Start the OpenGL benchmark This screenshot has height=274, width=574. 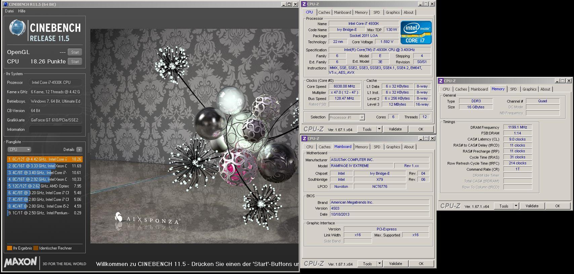pos(75,52)
